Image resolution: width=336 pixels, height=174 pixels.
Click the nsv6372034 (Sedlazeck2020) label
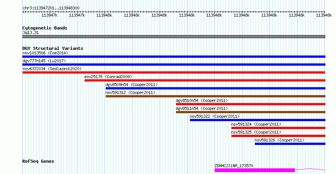52,69
